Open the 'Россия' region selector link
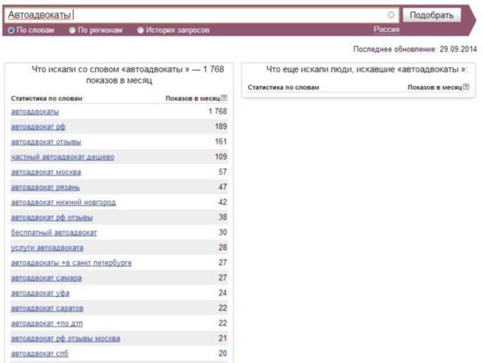 coord(386,29)
